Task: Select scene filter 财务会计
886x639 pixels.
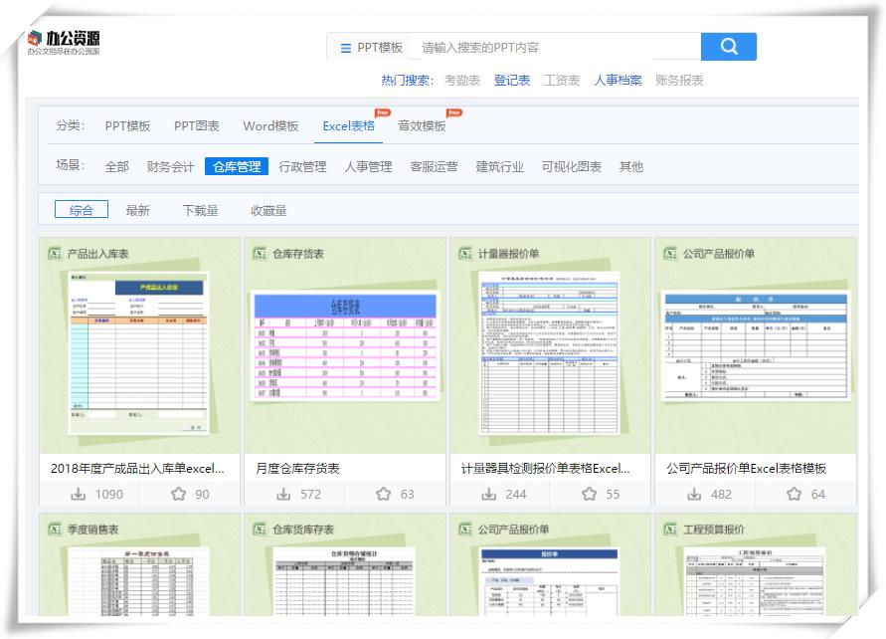Action: 170,167
